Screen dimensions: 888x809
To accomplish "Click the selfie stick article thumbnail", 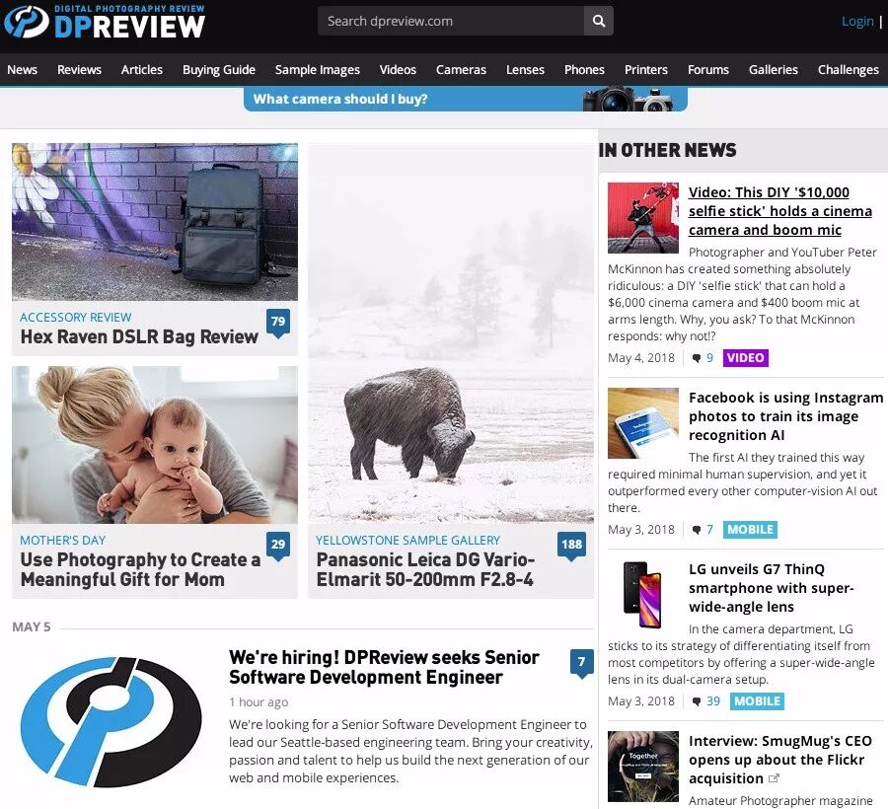I will point(642,217).
